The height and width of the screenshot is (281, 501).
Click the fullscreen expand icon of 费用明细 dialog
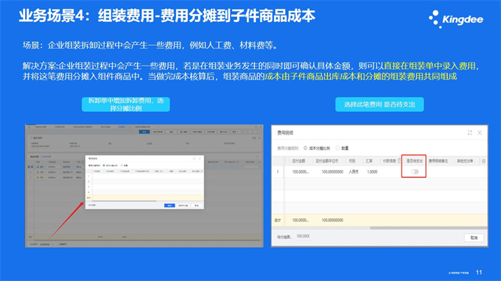pyautogui.click(x=470, y=132)
